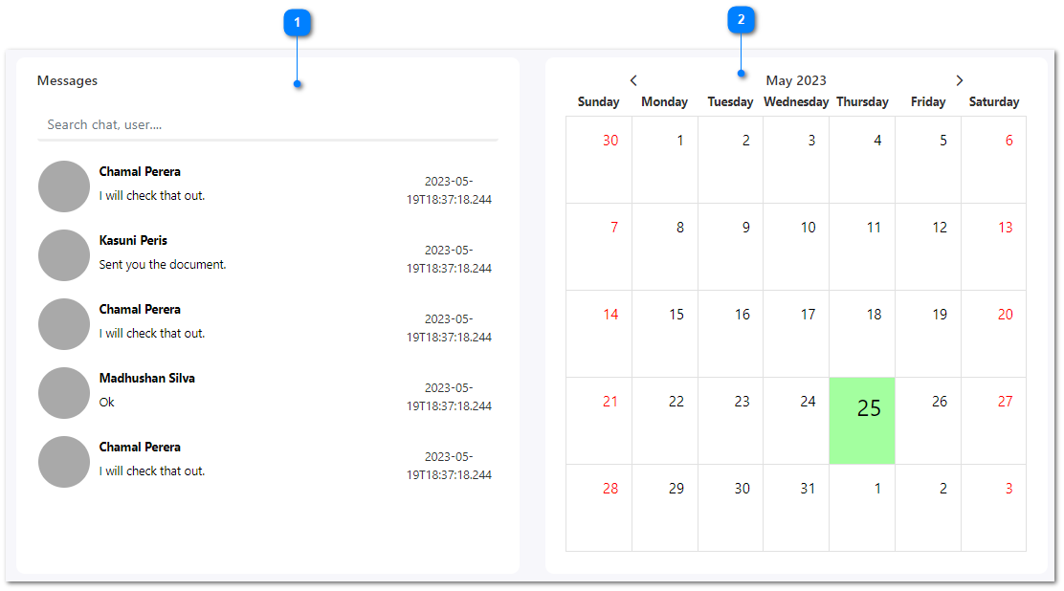Image resolution: width=1064 pixels, height=591 pixels.
Task: Select the topmost Chamal Perera avatar
Action: coord(64,186)
